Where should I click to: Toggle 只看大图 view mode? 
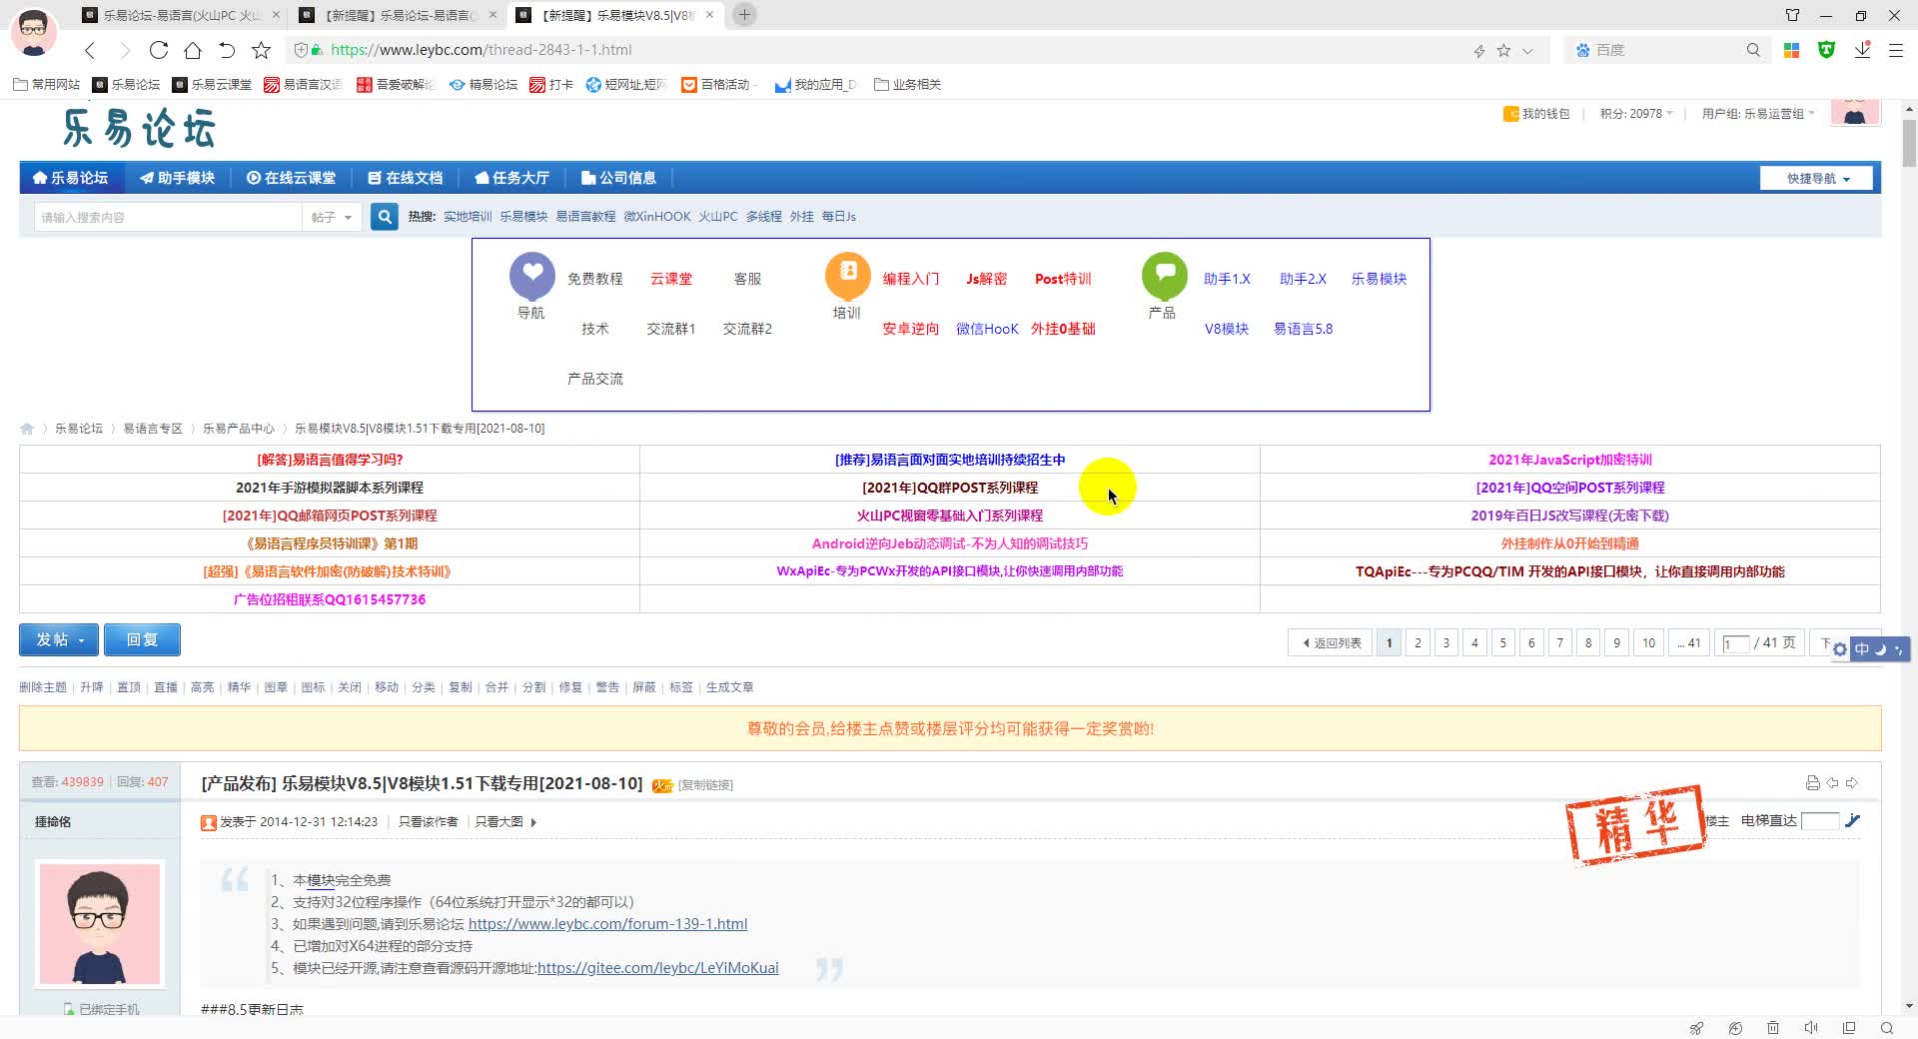tap(497, 821)
